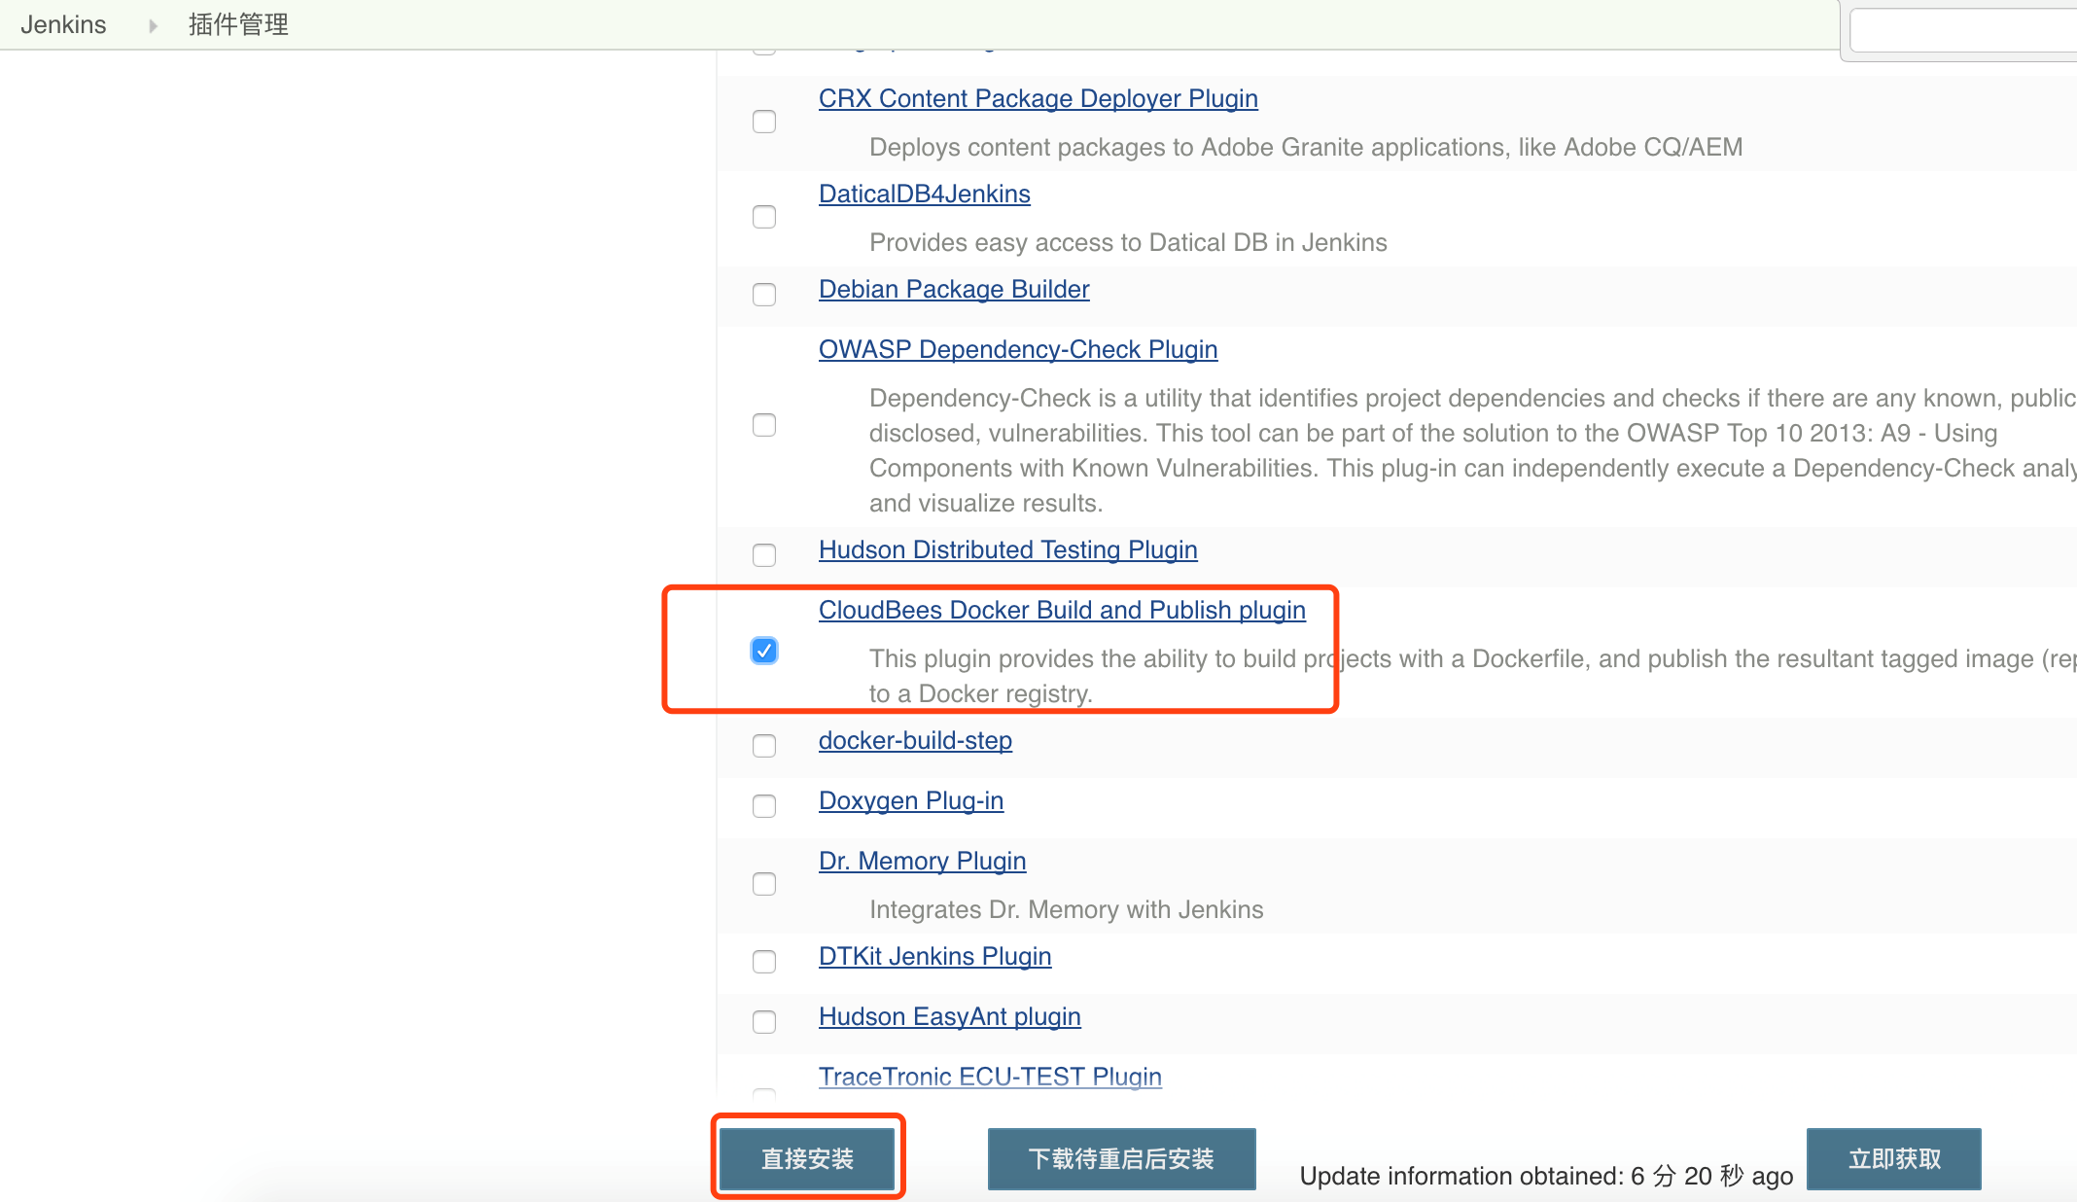Select the Dr. Memory Plugin checkbox

click(x=764, y=884)
